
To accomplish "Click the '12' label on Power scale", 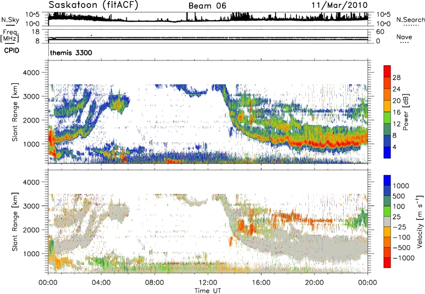I will point(396,124).
